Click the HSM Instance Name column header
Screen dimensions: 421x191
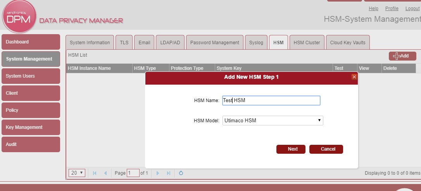pos(99,68)
